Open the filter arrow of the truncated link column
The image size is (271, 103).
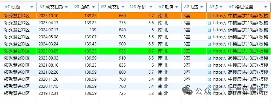click(221, 7)
